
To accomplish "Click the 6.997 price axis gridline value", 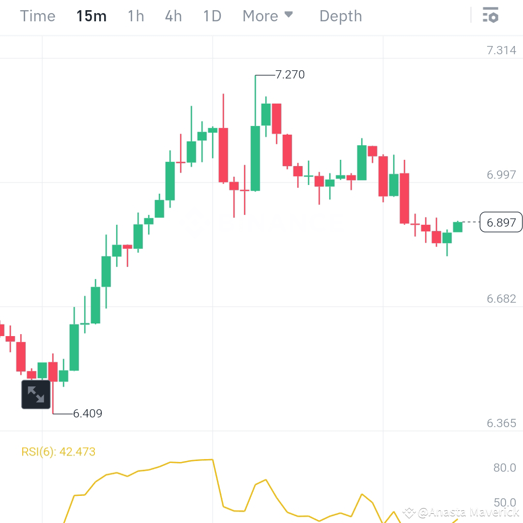I will (x=501, y=175).
